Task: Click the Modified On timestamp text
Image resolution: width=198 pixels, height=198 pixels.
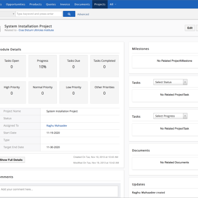Action: (96, 163)
